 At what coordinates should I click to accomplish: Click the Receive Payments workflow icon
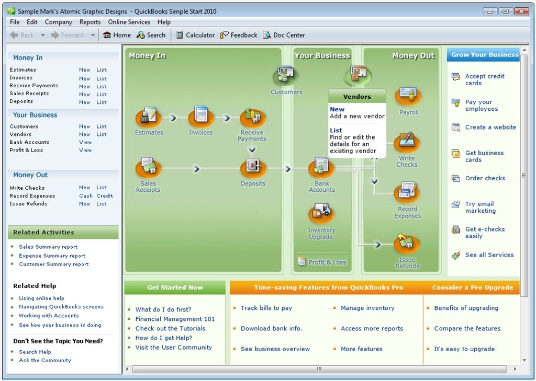tap(253, 118)
